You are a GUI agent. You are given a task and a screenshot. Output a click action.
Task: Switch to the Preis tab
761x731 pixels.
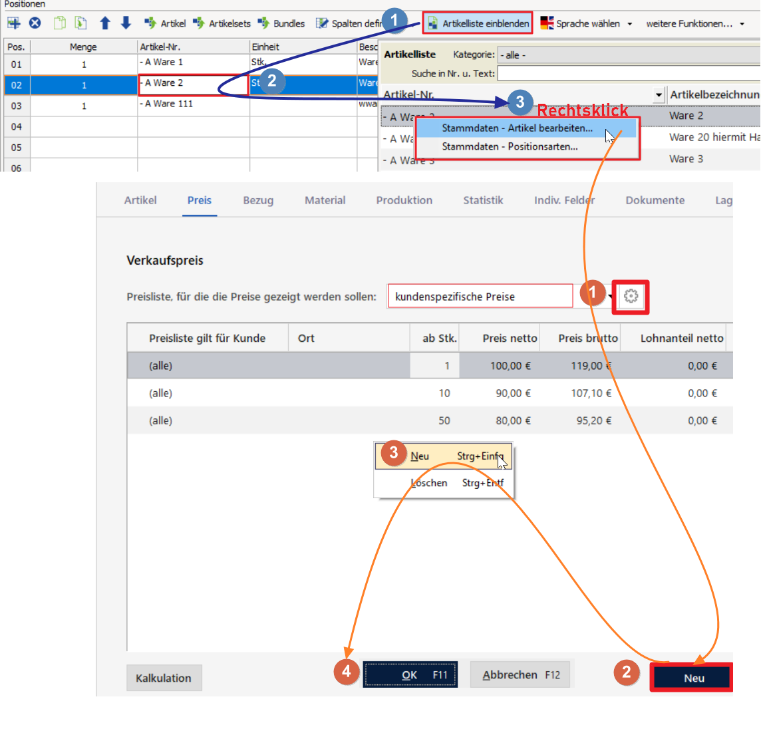[x=200, y=200]
